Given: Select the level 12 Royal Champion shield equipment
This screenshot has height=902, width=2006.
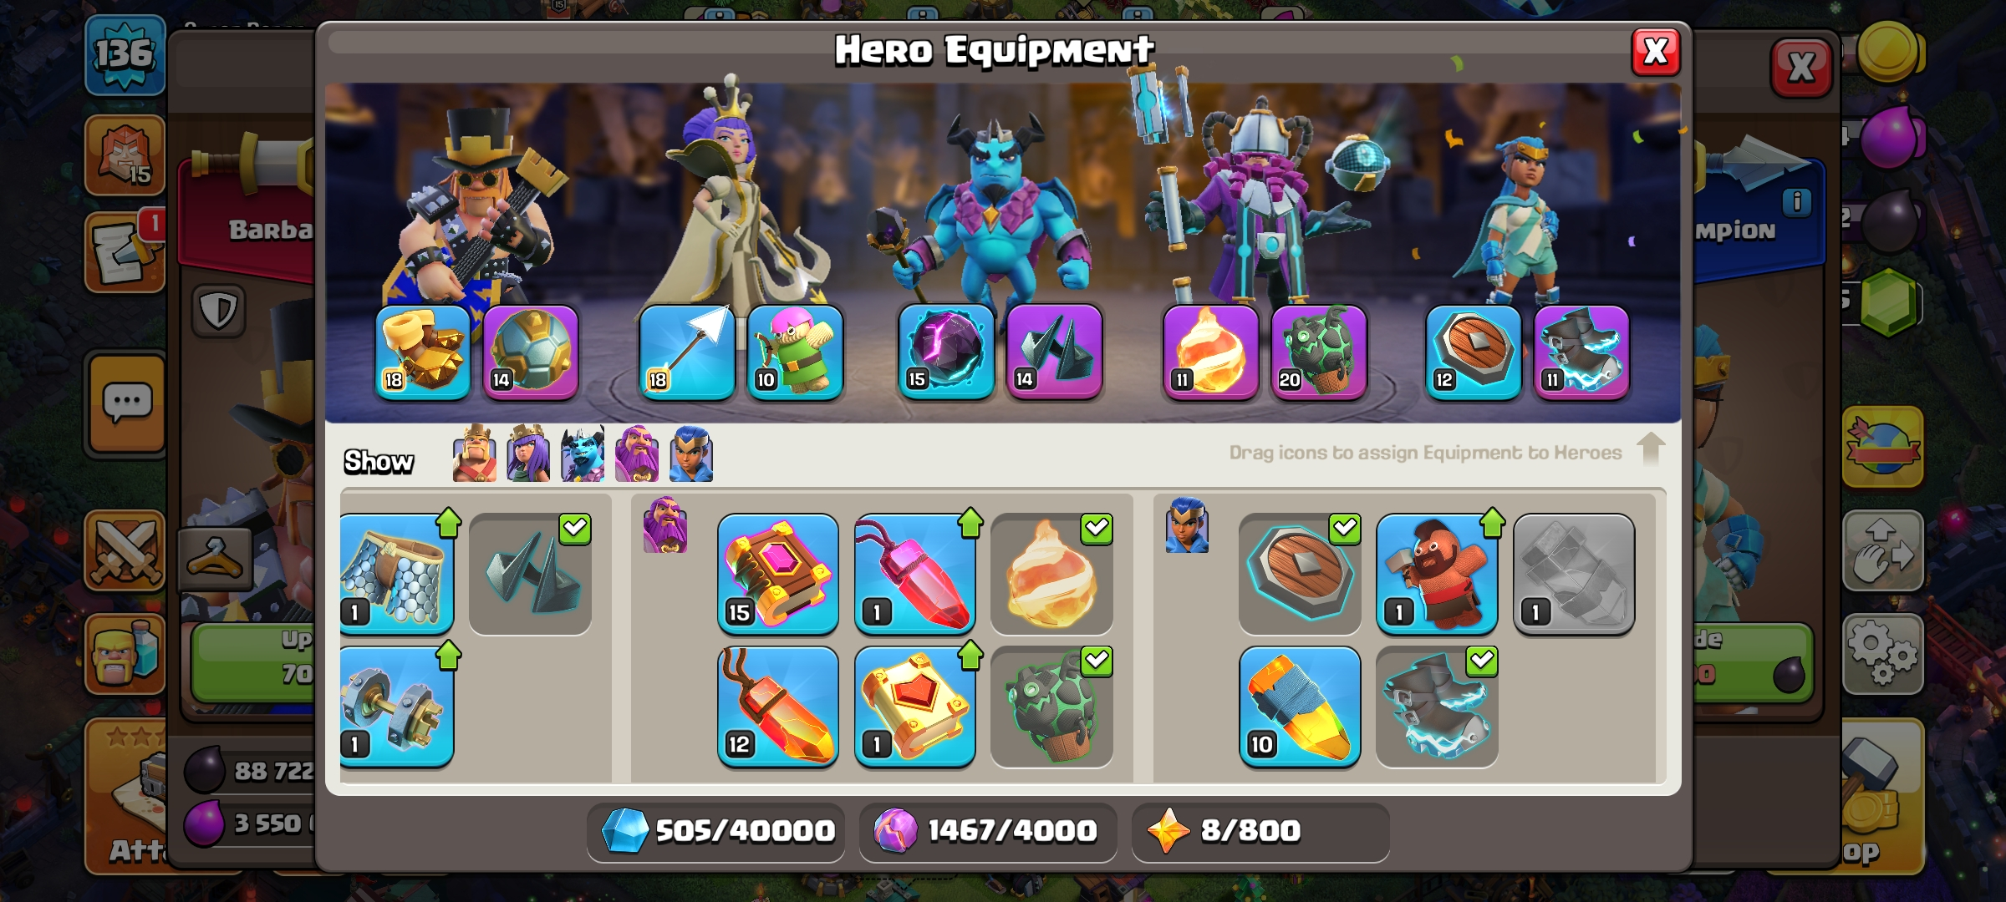Looking at the screenshot, I should click(1474, 352).
